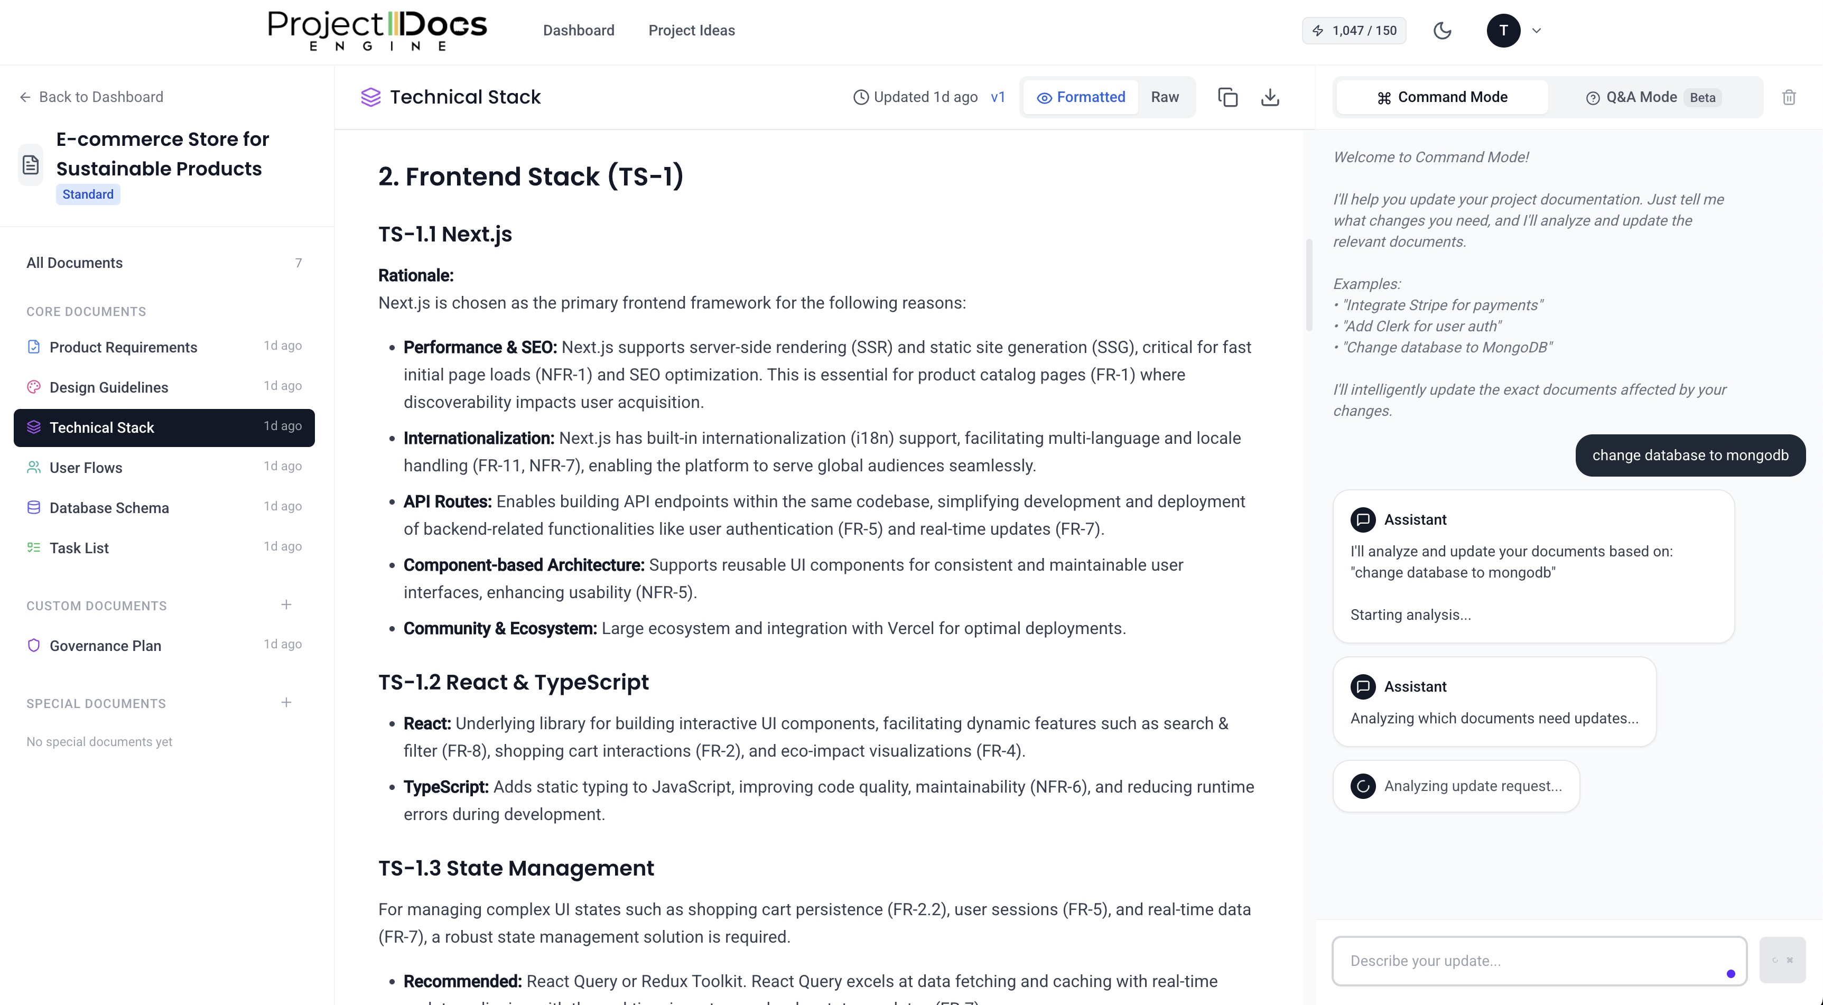Open the Governance Plan custom document

pos(106,646)
